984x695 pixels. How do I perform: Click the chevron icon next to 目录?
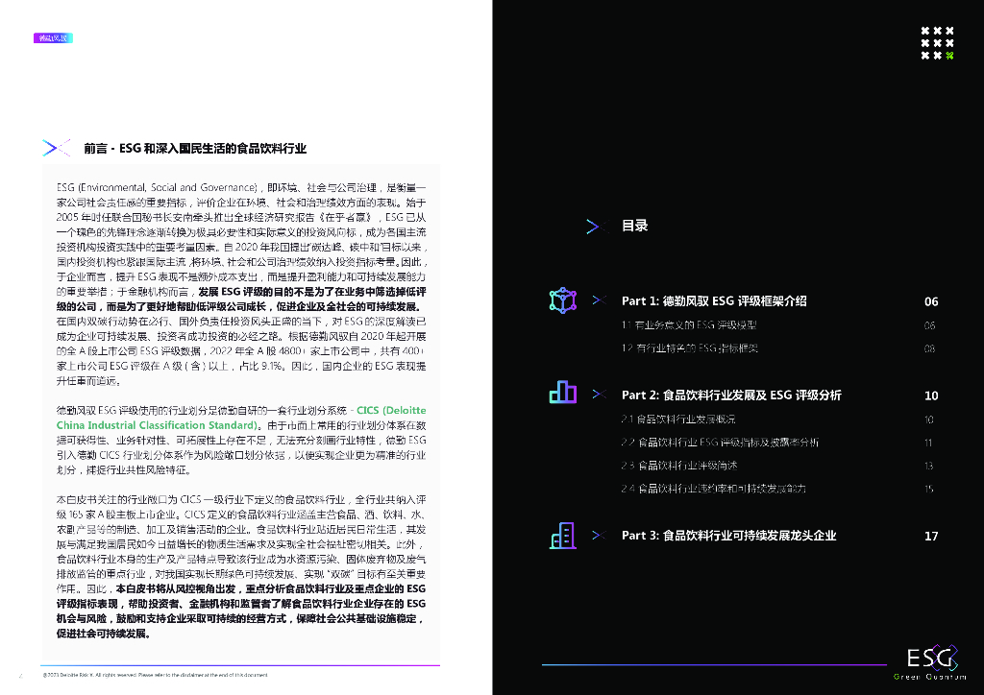pyautogui.click(x=594, y=227)
